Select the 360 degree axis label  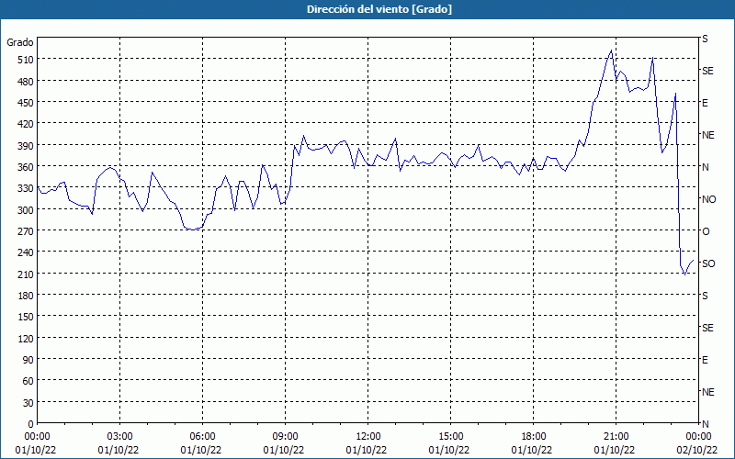[26, 167]
